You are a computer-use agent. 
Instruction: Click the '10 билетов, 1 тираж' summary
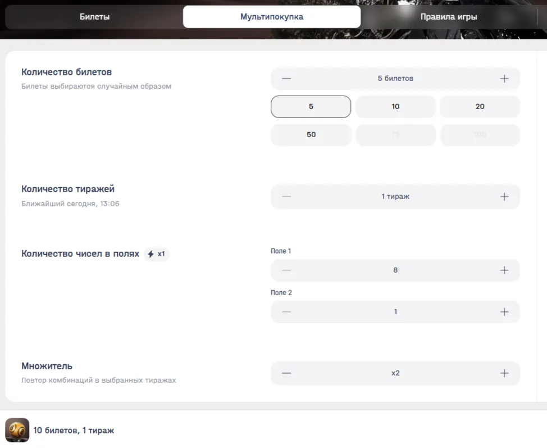coord(74,431)
